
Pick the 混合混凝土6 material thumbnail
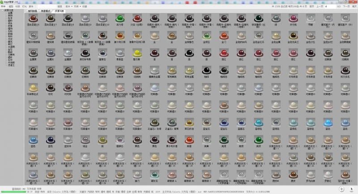(33, 18)
